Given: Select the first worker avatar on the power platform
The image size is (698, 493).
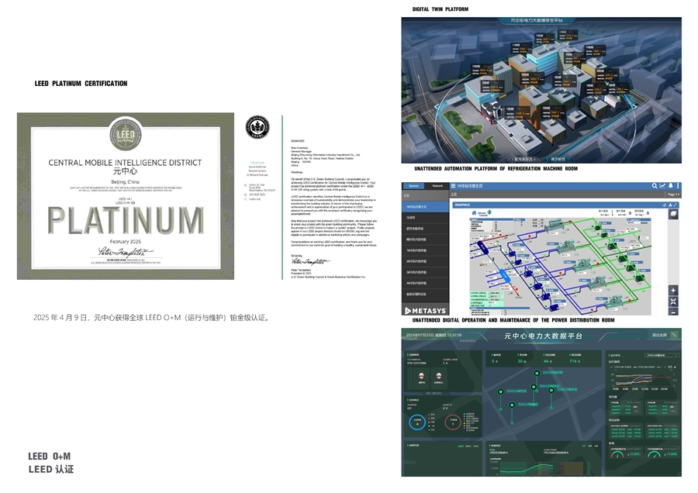Looking at the screenshot, I should (422, 378).
